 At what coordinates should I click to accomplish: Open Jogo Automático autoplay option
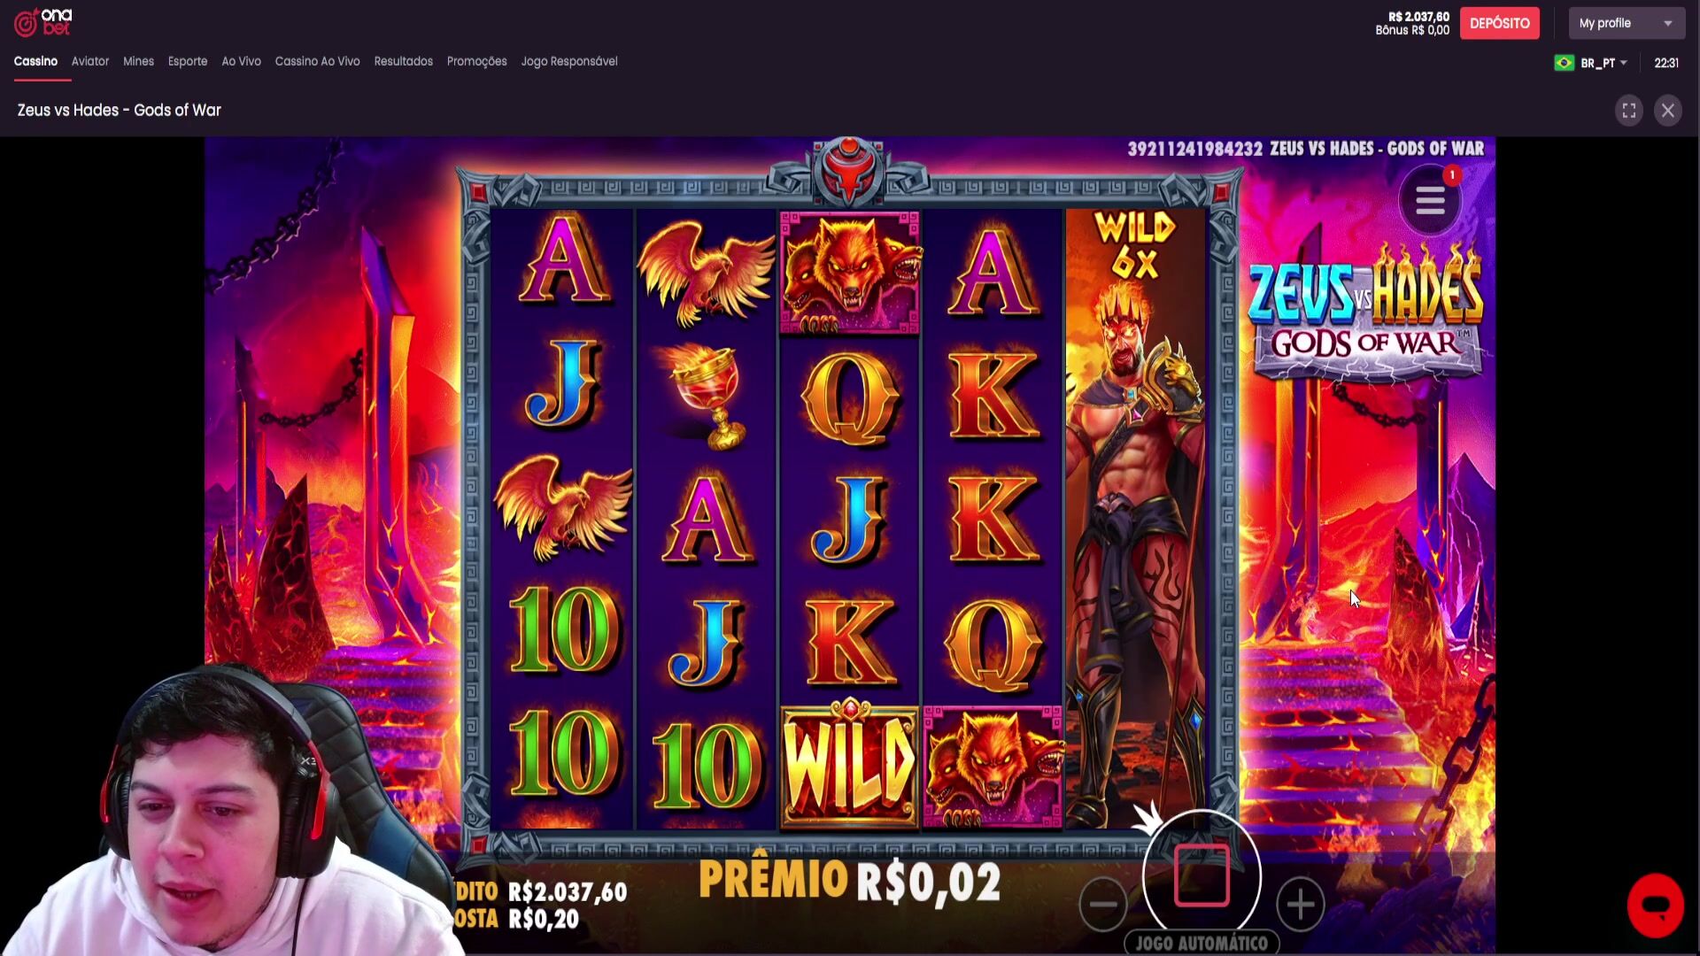(1202, 943)
